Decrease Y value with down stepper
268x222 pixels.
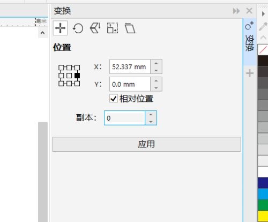tap(156, 88)
